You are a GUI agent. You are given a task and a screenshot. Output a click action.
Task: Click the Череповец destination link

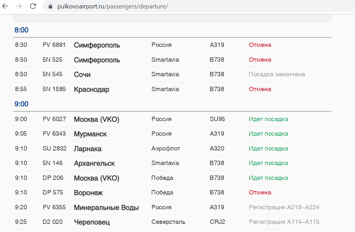tap(92, 222)
